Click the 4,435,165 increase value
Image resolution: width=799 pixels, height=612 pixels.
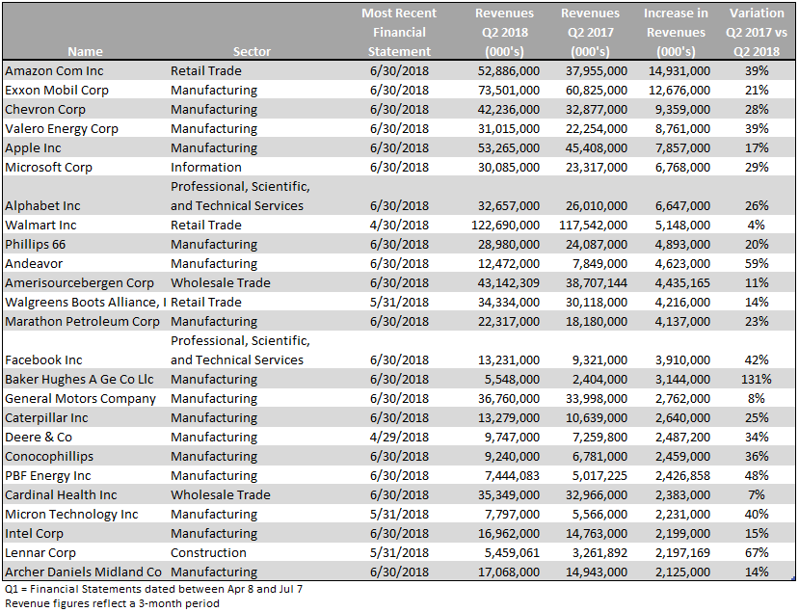682,282
